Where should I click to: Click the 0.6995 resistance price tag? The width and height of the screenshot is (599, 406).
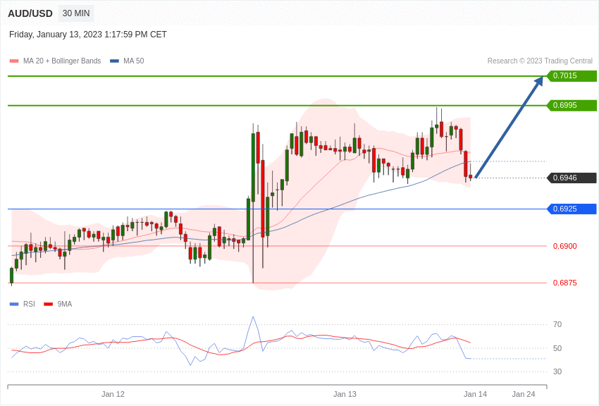tap(572, 106)
